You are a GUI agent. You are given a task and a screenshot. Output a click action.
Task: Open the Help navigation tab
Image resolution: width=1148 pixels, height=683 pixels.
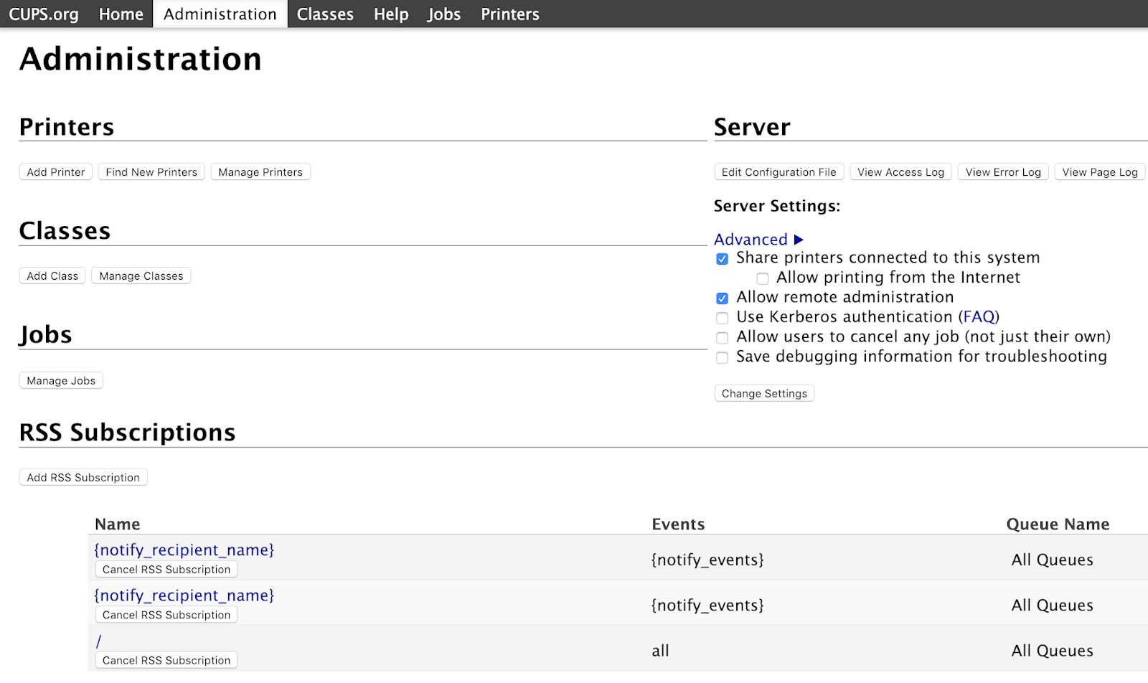(390, 14)
